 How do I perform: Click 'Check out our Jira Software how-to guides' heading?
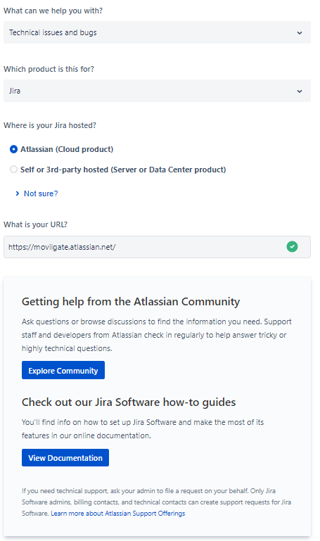click(x=129, y=402)
